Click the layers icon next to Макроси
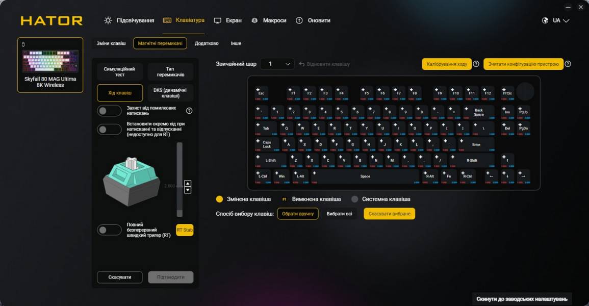 pyautogui.click(x=254, y=20)
